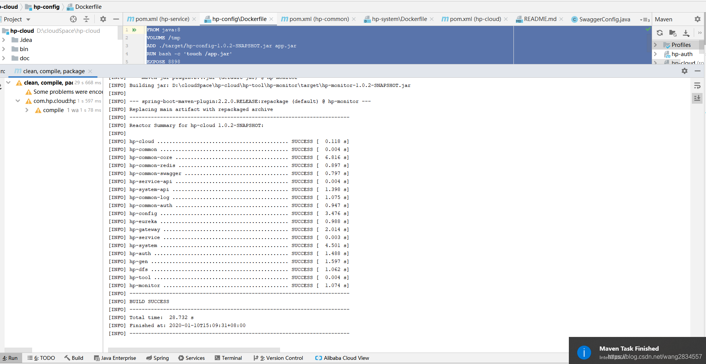Screen dimensions: 706x364
Task: Minimize the Run tool window
Action: point(698,71)
